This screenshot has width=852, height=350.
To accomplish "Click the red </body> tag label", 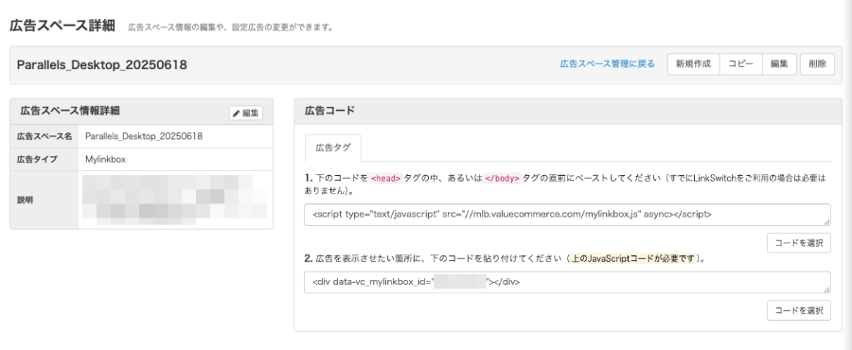I will pos(502,179).
